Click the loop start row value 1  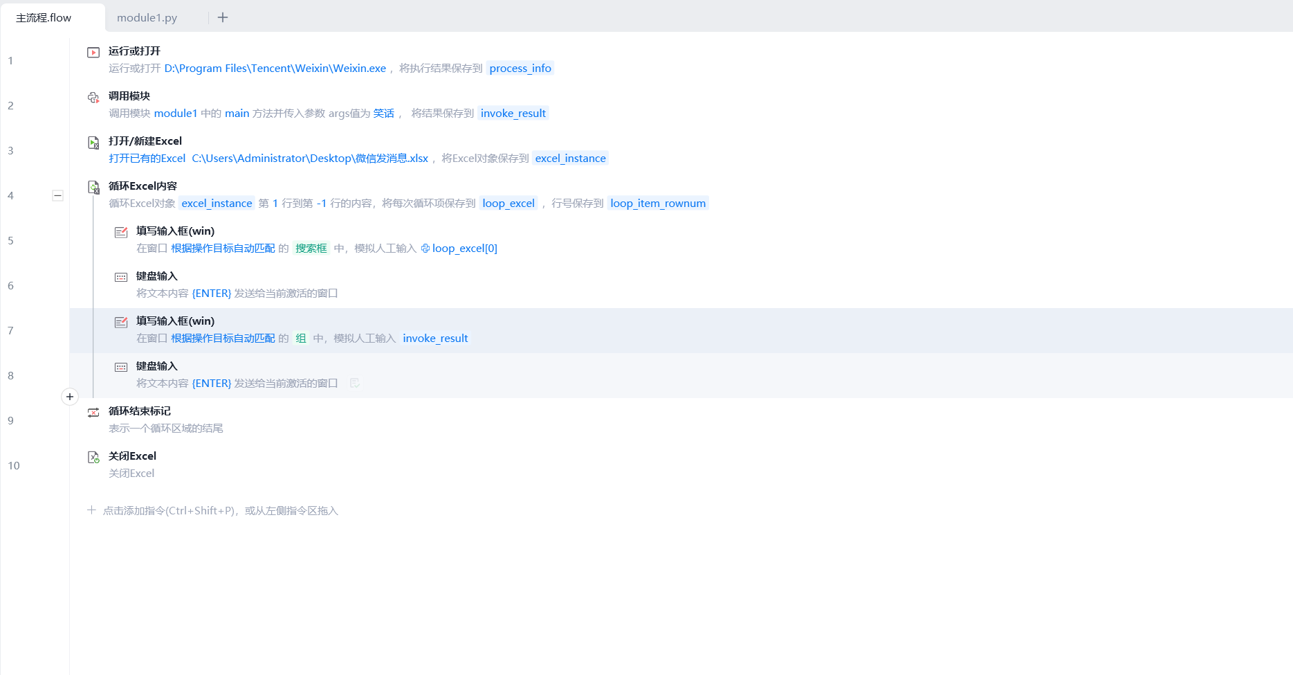[x=275, y=203]
